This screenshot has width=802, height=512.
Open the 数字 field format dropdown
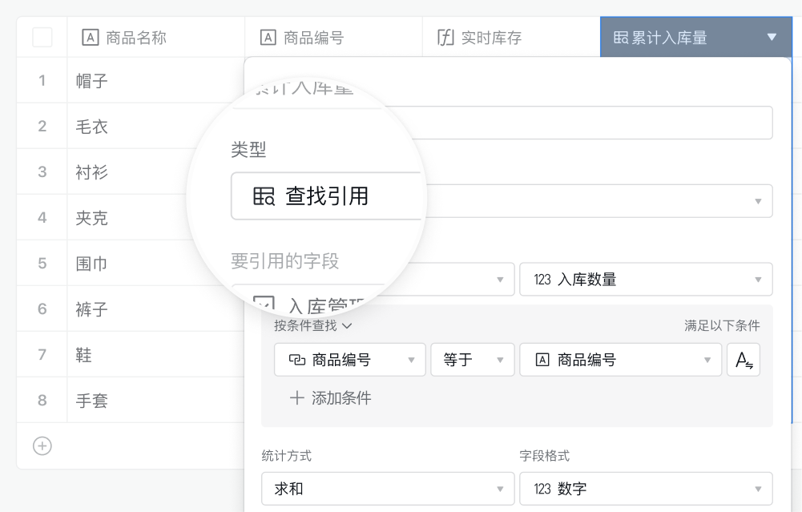click(645, 488)
